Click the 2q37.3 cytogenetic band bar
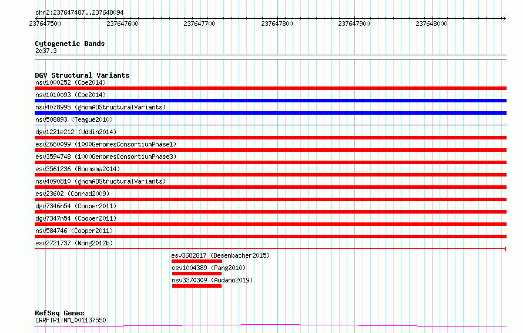This screenshot has height=333, width=523. [270, 57]
